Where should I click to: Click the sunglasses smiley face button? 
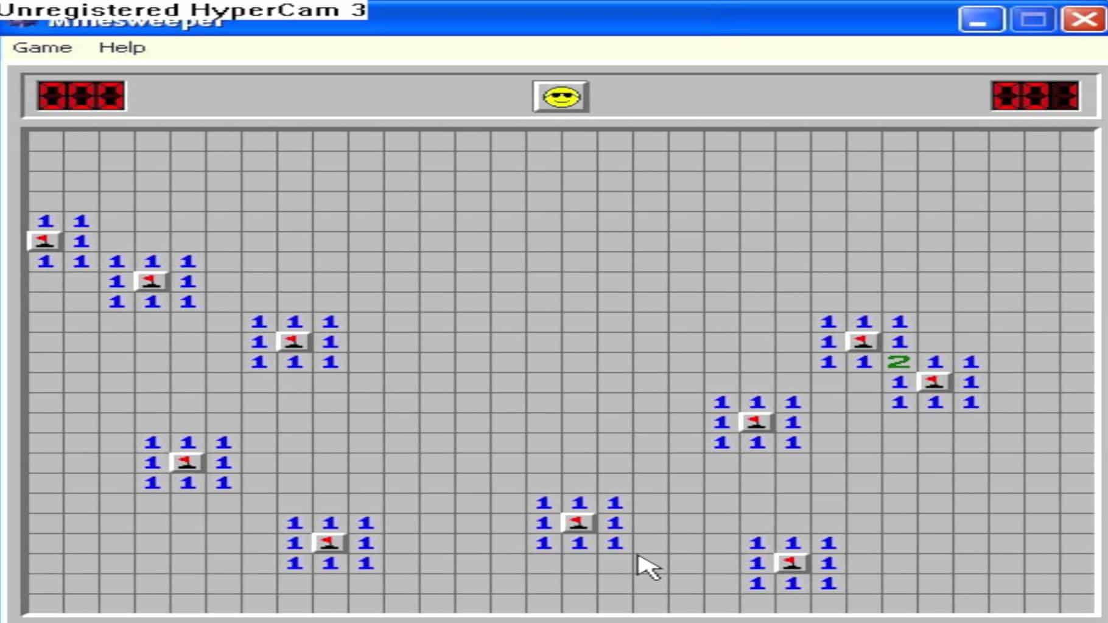561,97
